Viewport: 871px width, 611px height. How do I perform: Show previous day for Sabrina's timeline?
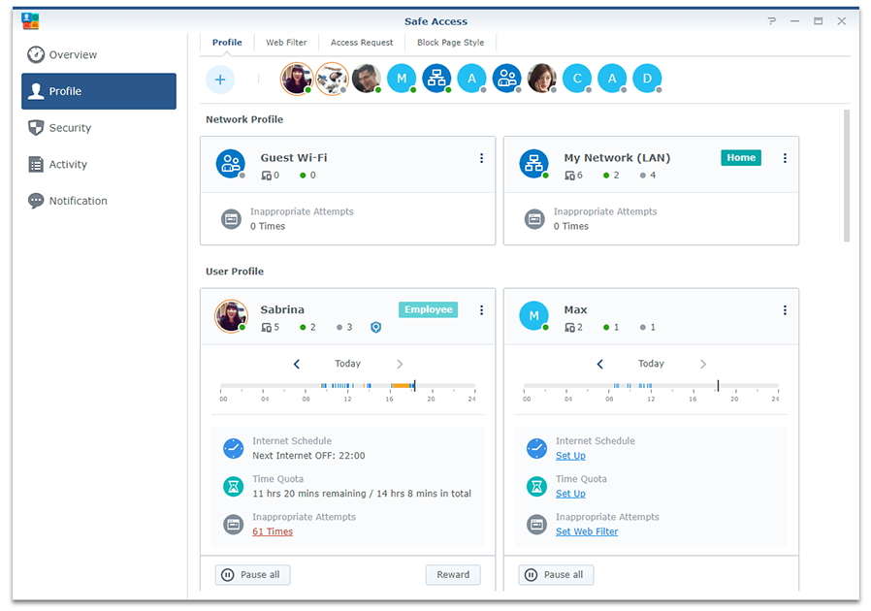pos(297,364)
